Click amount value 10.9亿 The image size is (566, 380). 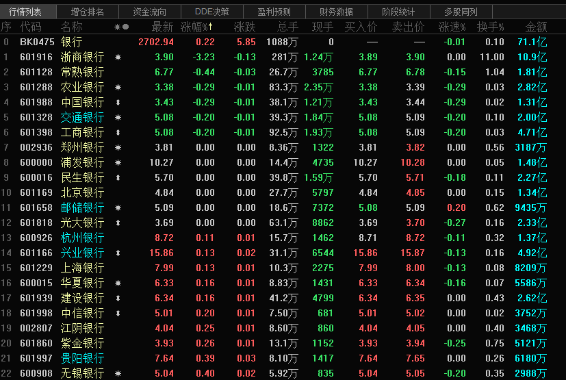click(x=532, y=57)
